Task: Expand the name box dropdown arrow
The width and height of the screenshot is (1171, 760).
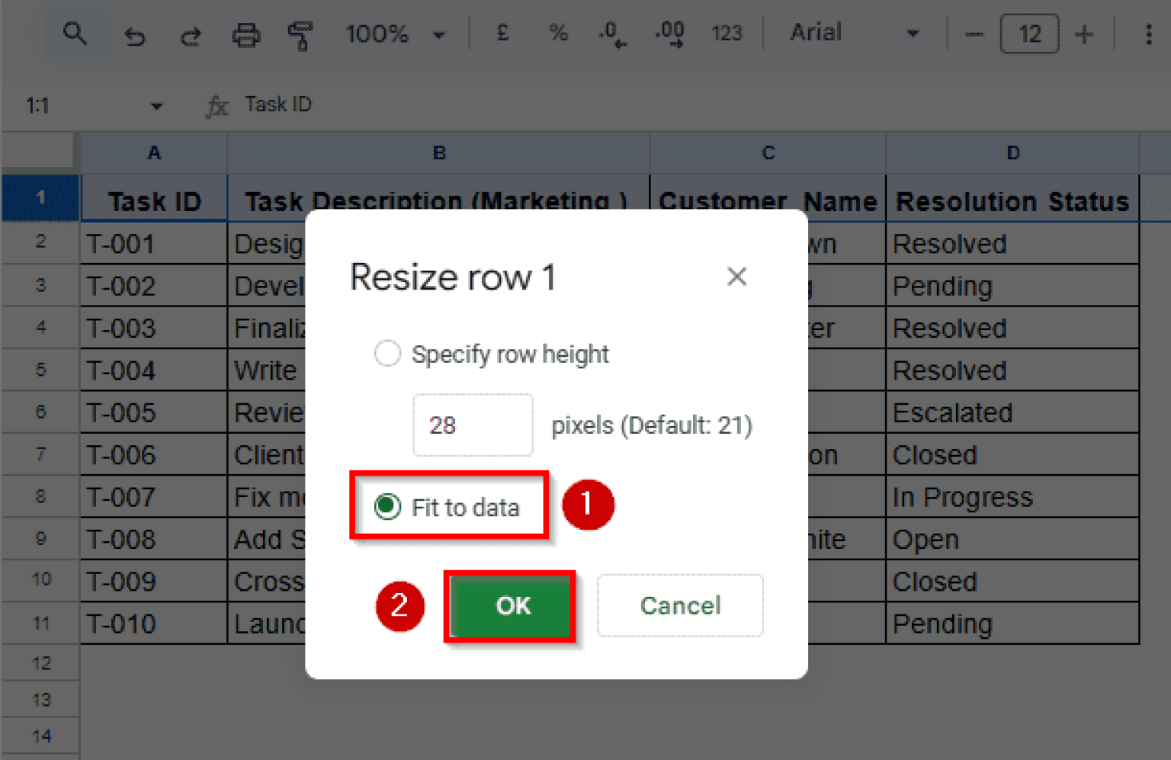Action: click(156, 106)
